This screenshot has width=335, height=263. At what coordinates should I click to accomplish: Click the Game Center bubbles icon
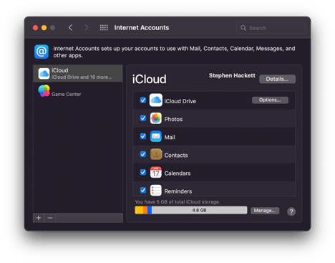tap(44, 91)
